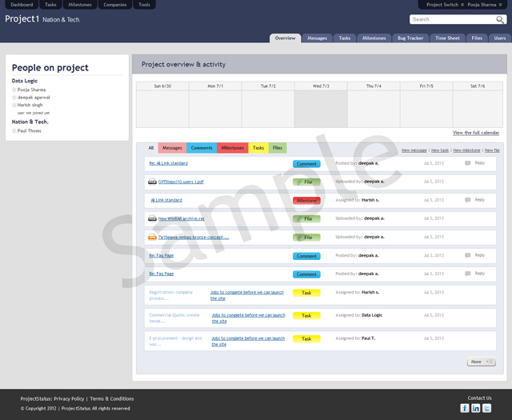Open the Time Sheet tab
The width and height of the screenshot is (512, 420).
[x=447, y=38]
